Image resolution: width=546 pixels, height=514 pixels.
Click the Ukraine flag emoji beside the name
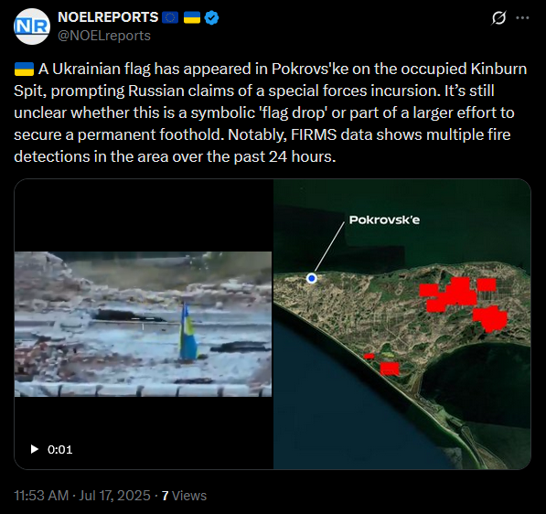click(x=192, y=17)
